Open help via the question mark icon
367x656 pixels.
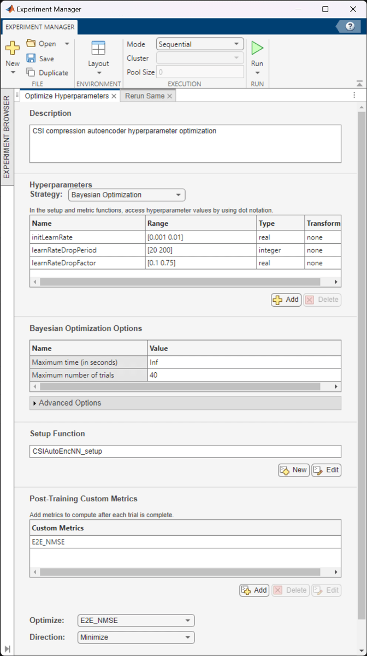coord(350,26)
